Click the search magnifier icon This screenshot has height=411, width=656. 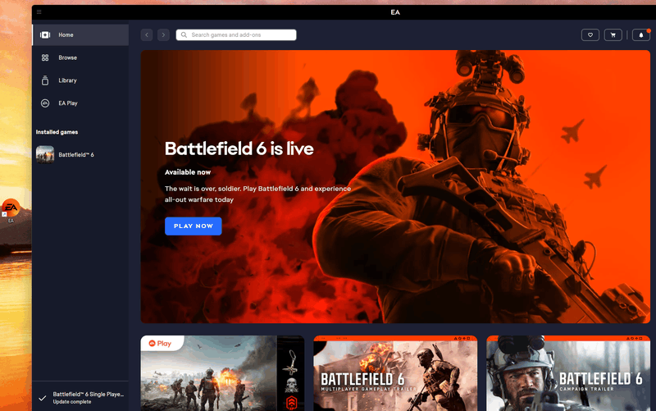[x=184, y=34]
